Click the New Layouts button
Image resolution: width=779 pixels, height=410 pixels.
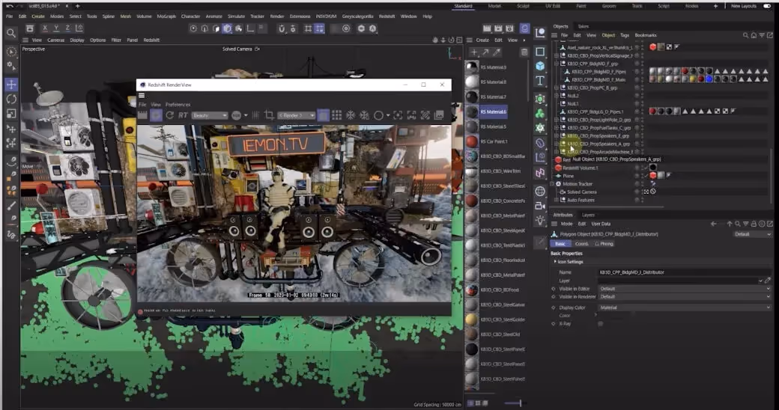tap(744, 6)
